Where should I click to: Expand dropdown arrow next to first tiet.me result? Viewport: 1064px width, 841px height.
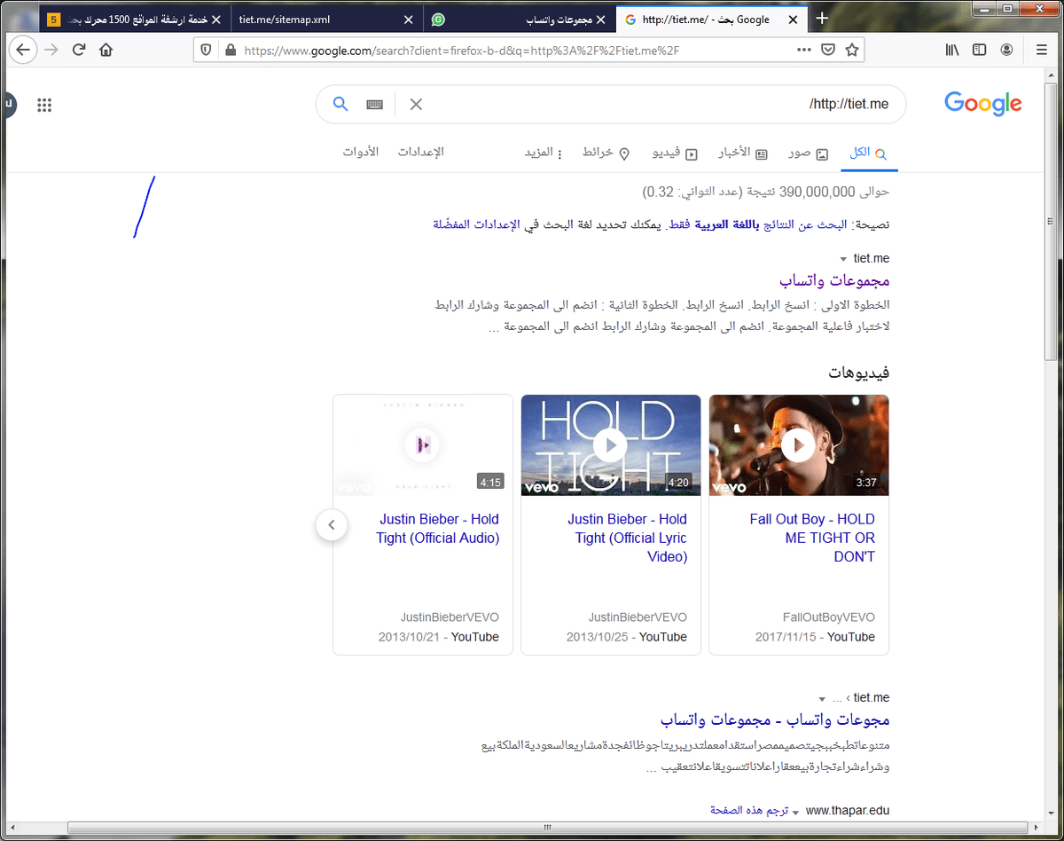[842, 259]
